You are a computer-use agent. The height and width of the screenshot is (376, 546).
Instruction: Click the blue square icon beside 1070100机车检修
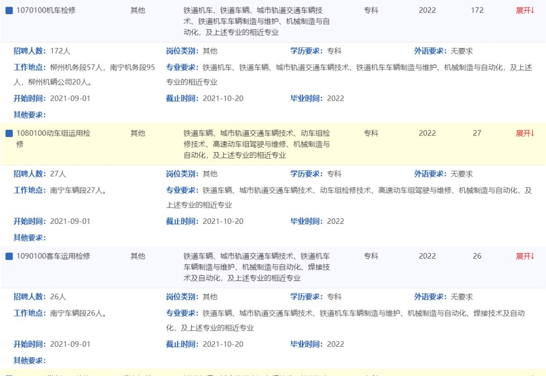pos(9,11)
